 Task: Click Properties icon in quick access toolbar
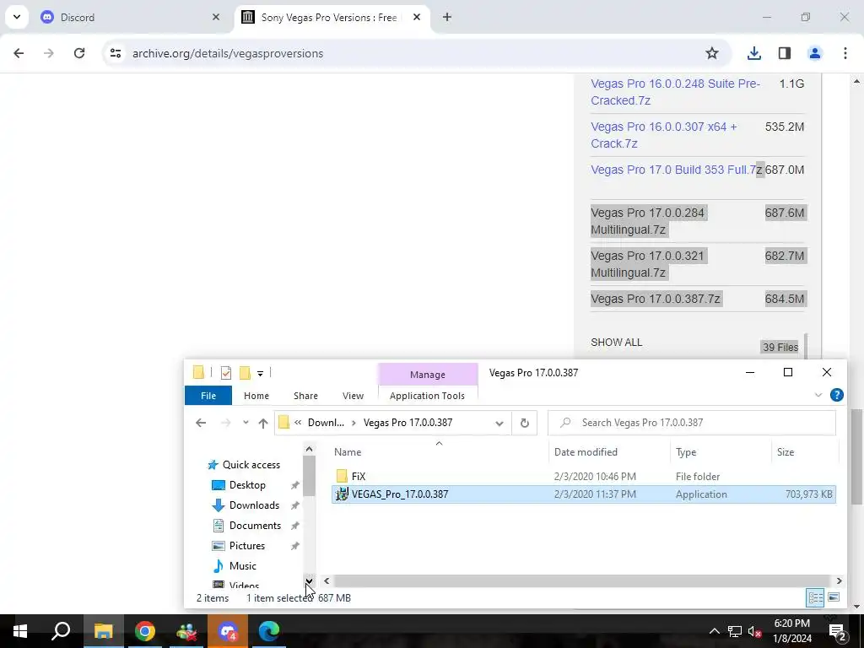[x=226, y=373]
